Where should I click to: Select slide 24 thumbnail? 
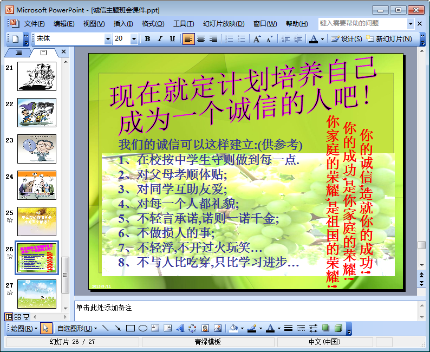37,185
